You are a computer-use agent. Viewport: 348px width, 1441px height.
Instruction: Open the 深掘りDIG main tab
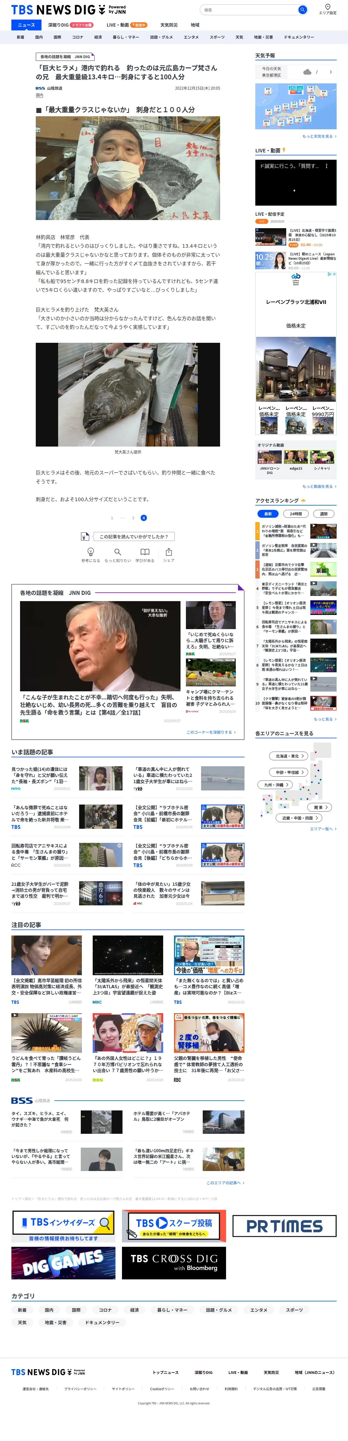(x=70, y=25)
